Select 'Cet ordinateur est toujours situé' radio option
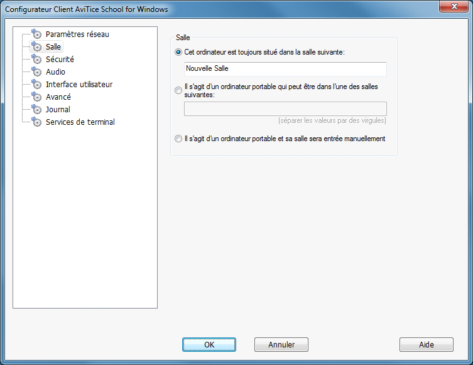The width and height of the screenshot is (473, 365). coord(179,52)
